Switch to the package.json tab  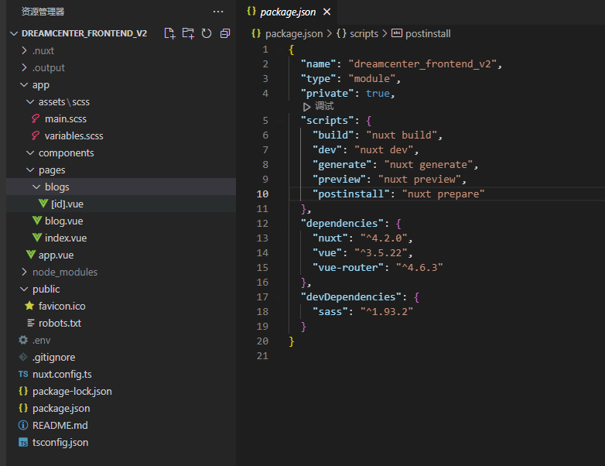[287, 12]
